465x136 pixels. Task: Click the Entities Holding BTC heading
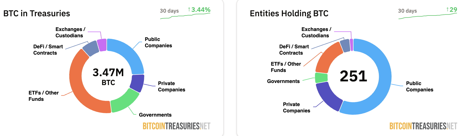[x=289, y=13]
